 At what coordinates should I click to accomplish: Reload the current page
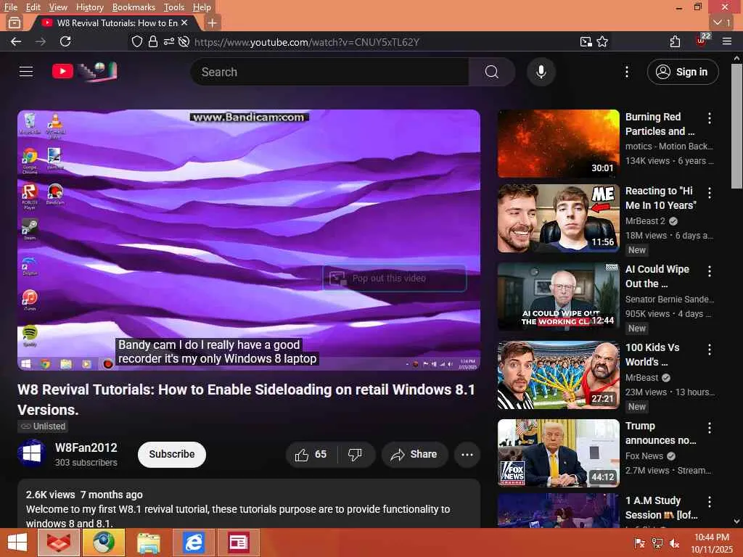65,41
